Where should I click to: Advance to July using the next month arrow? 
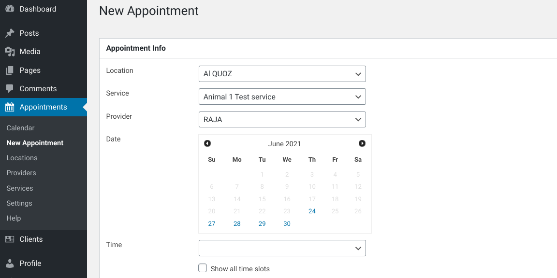point(362,143)
